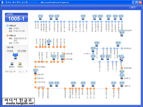Viewport: 143px width, 107px height.
Task: Select the bus icon labeled 32 (1)
Action: tap(54, 59)
